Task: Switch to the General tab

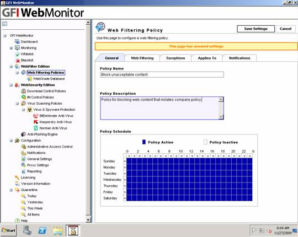Action: pos(111,58)
